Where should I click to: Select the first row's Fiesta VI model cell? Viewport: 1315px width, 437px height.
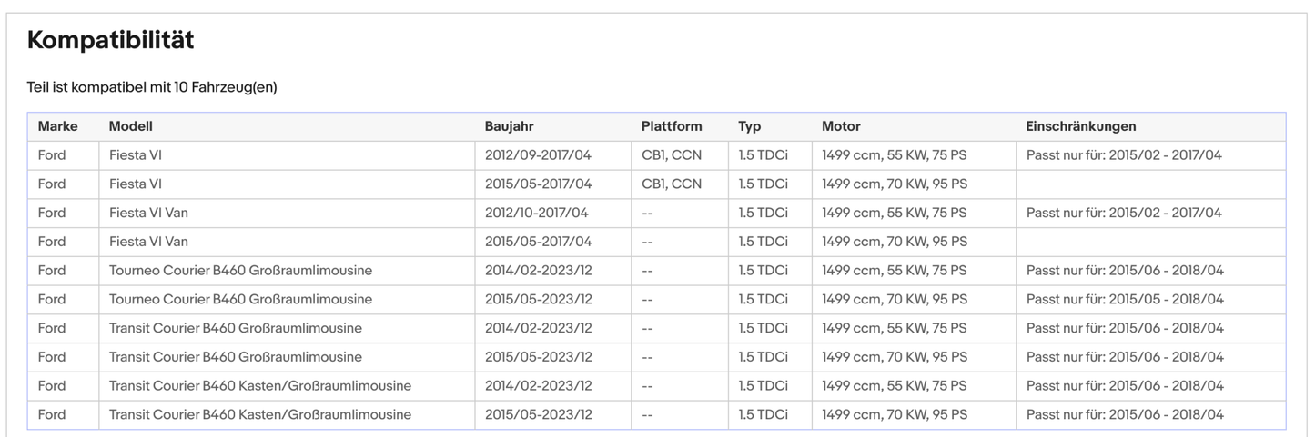pyautogui.click(x=136, y=155)
